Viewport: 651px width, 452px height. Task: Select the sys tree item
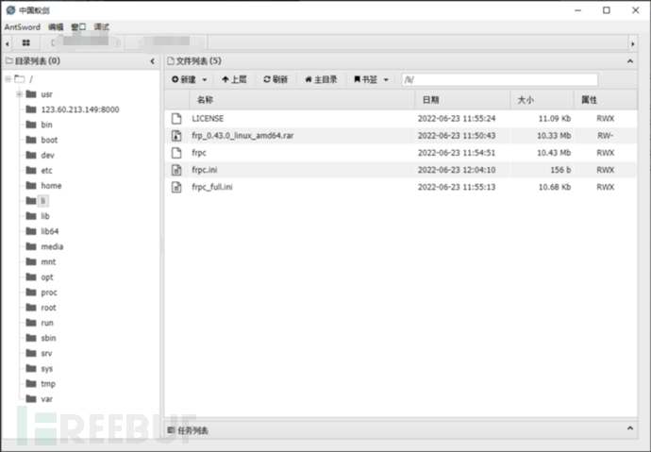[x=47, y=369]
